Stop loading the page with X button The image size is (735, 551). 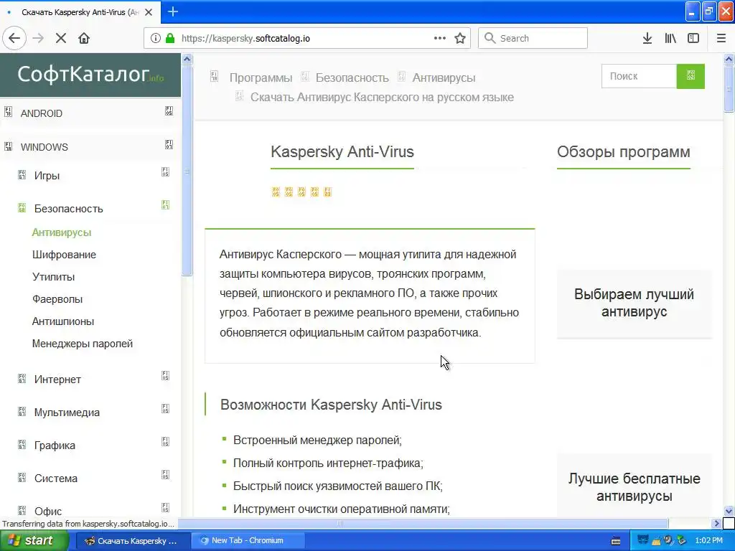(x=61, y=38)
